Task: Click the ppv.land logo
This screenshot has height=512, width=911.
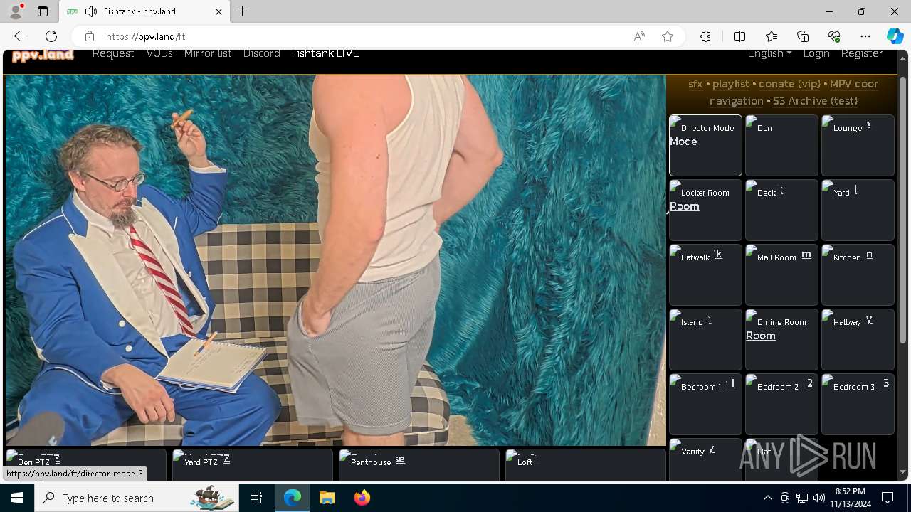Action: pyautogui.click(x=43, y=55)
